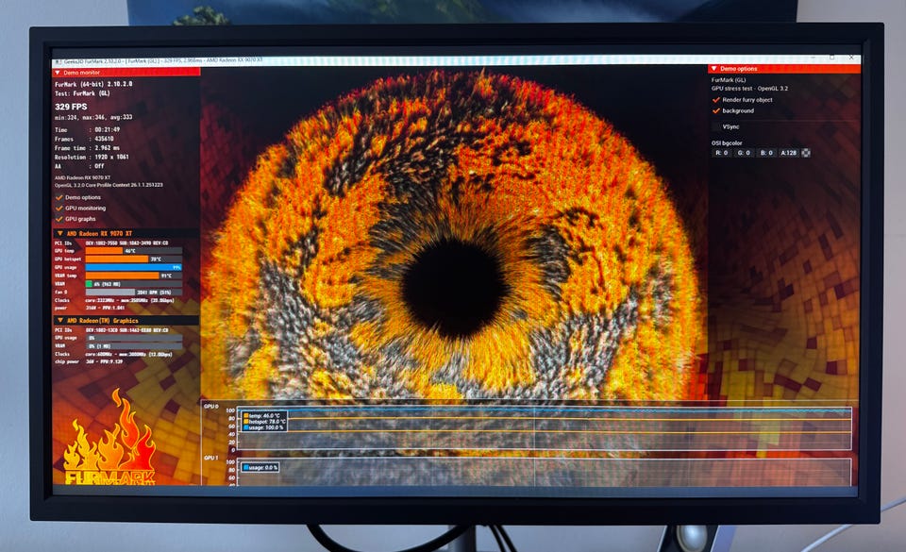Click the Radeon(TM) Graphics VRAM 0% bar

133,346
